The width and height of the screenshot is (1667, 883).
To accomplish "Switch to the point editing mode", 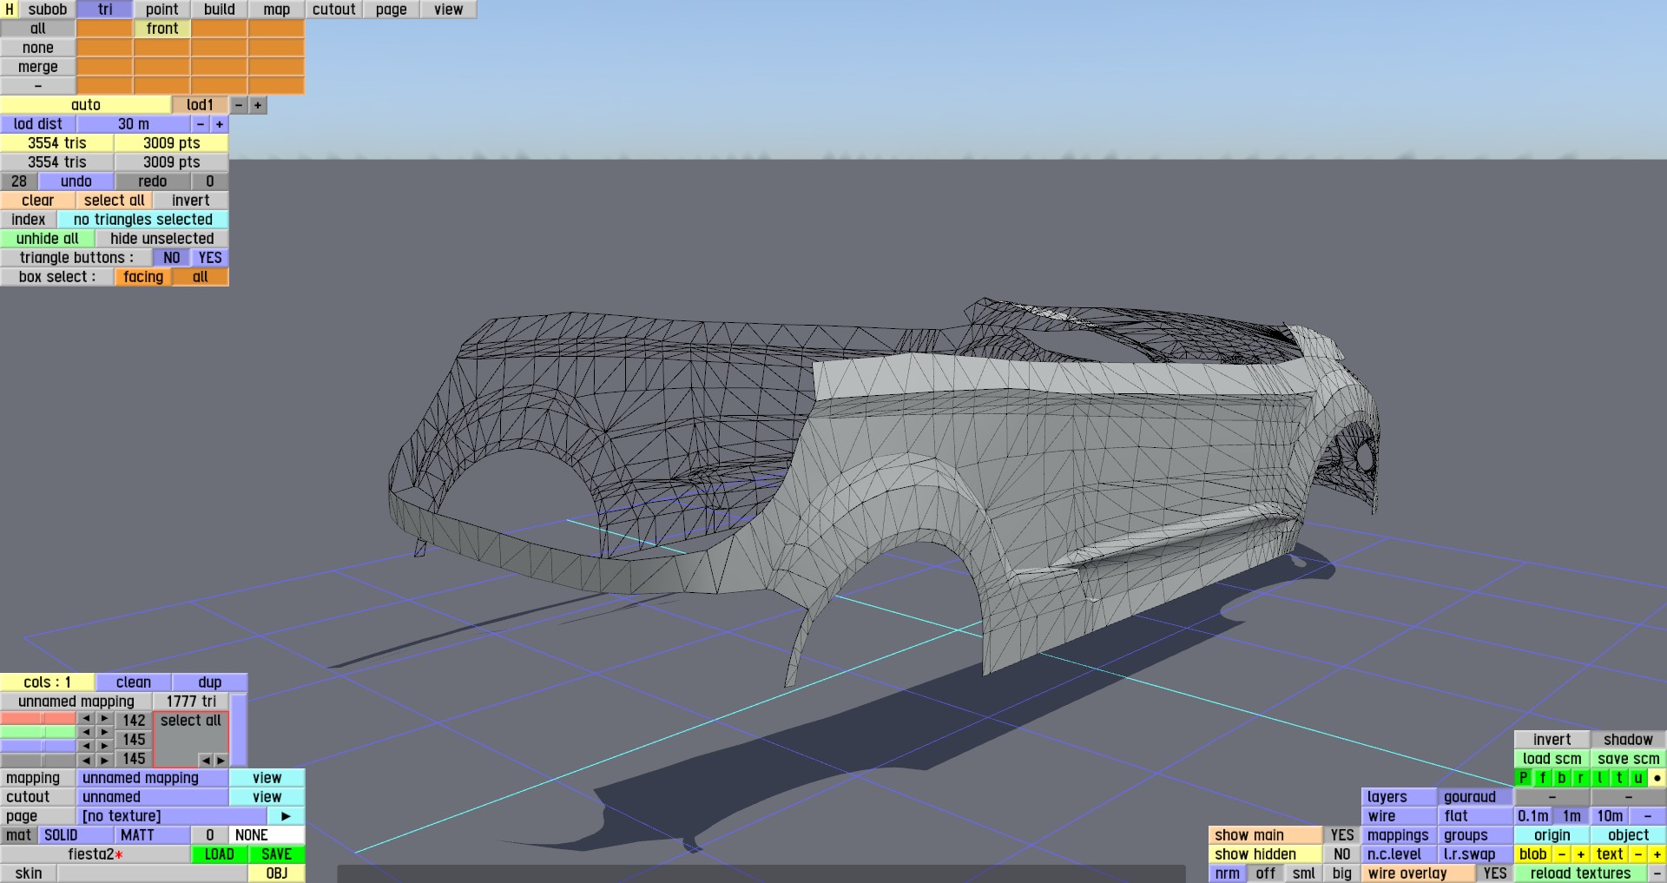I will click(x=162, y=10).
